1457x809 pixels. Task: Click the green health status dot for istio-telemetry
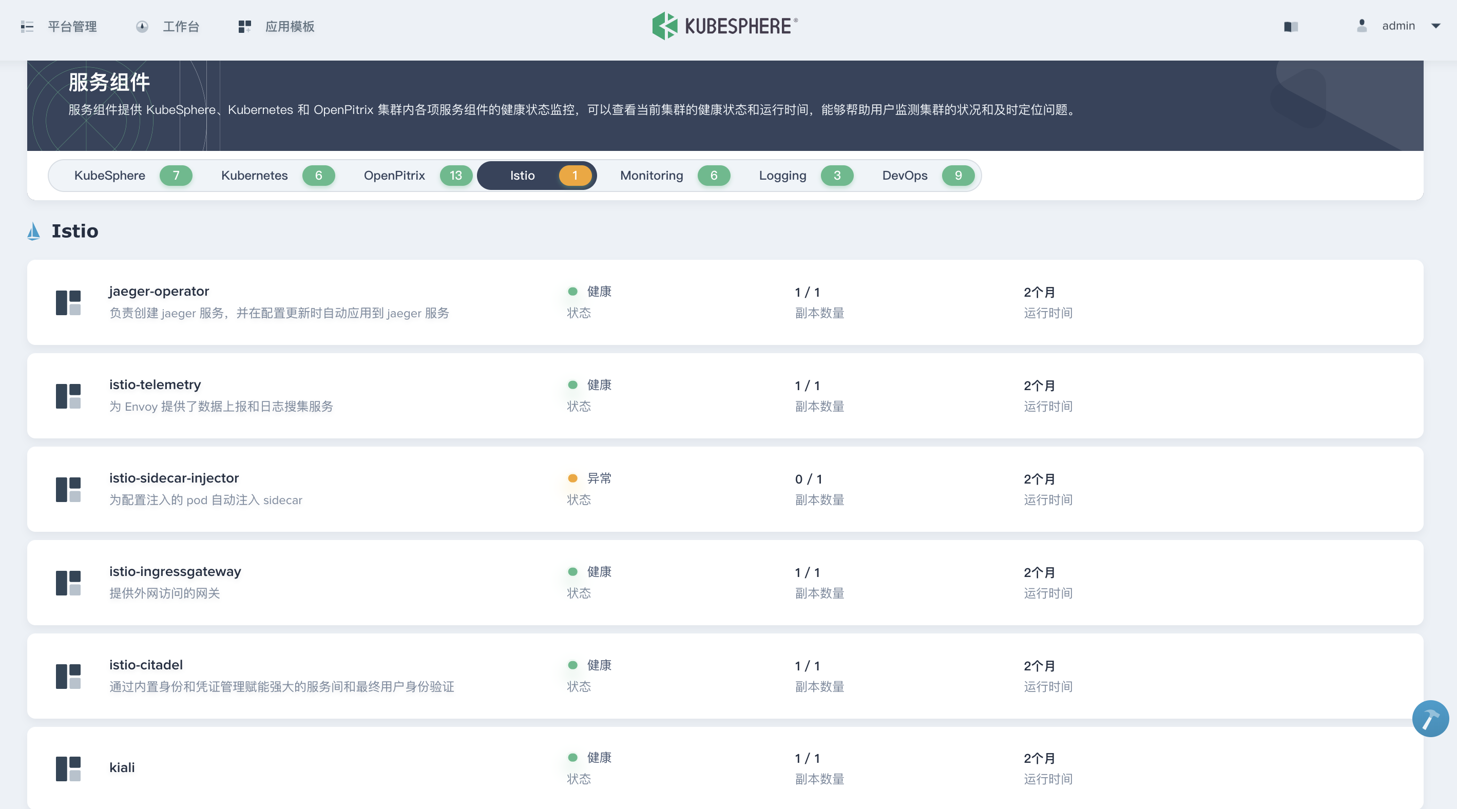pyautogui.click(x=573, y=385)
